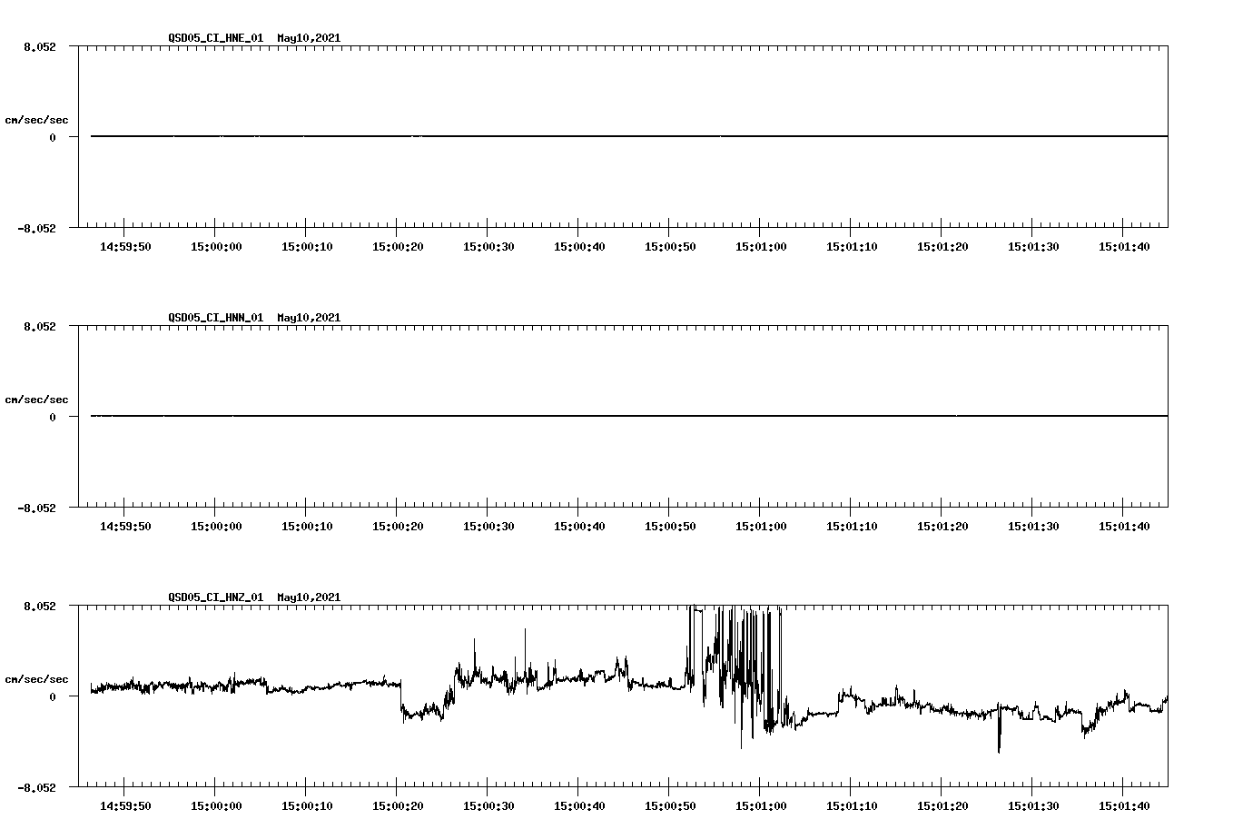Click the flat zero trace of HNE plot
Viewport: 1233px width, 839px height.
(x=629, y=136)
